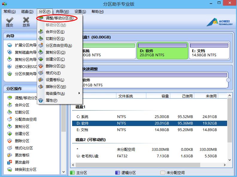Click sidebar 合并分区 icon
This screenshot has width=237, height=177.
pyautogui.click(x=10, y=105)
